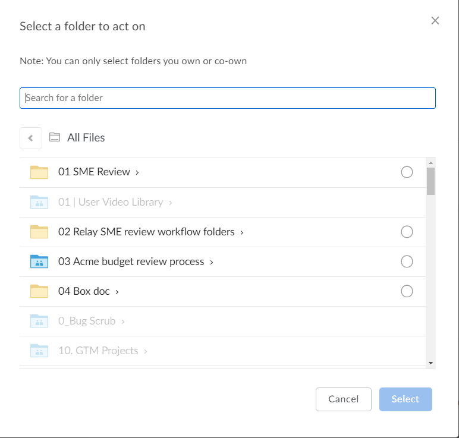459x438 pixels.
Task: Choose the 03 Acme budget review process radio button
Action: click(x=407, y=261)
